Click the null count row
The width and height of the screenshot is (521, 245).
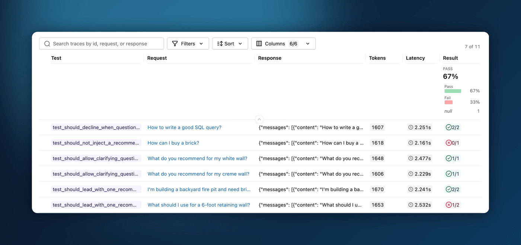pos(462,111)
